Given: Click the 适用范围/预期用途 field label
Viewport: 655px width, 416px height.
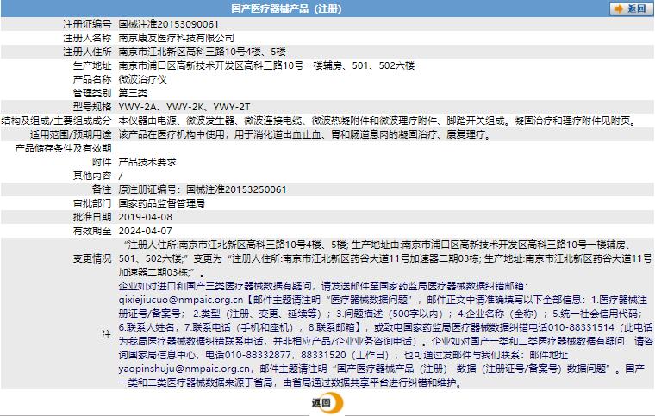Looking at the screenshot, I should pyautogui.click(x=71, y=133).
